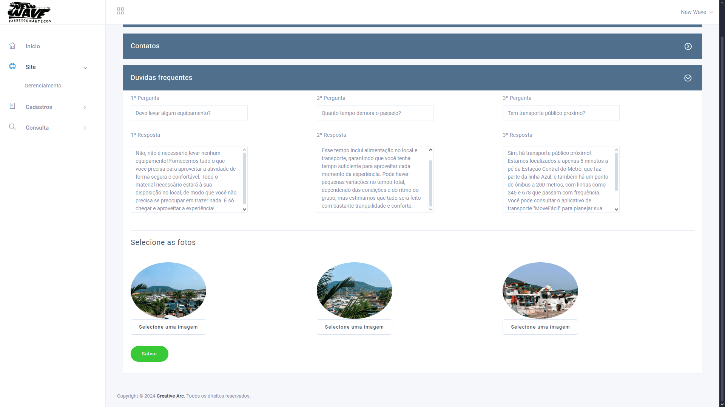Click the 1º Resposta scrollbar thumb

coord(244,178)
